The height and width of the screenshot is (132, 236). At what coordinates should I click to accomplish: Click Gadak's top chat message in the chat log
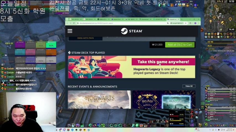24,68
